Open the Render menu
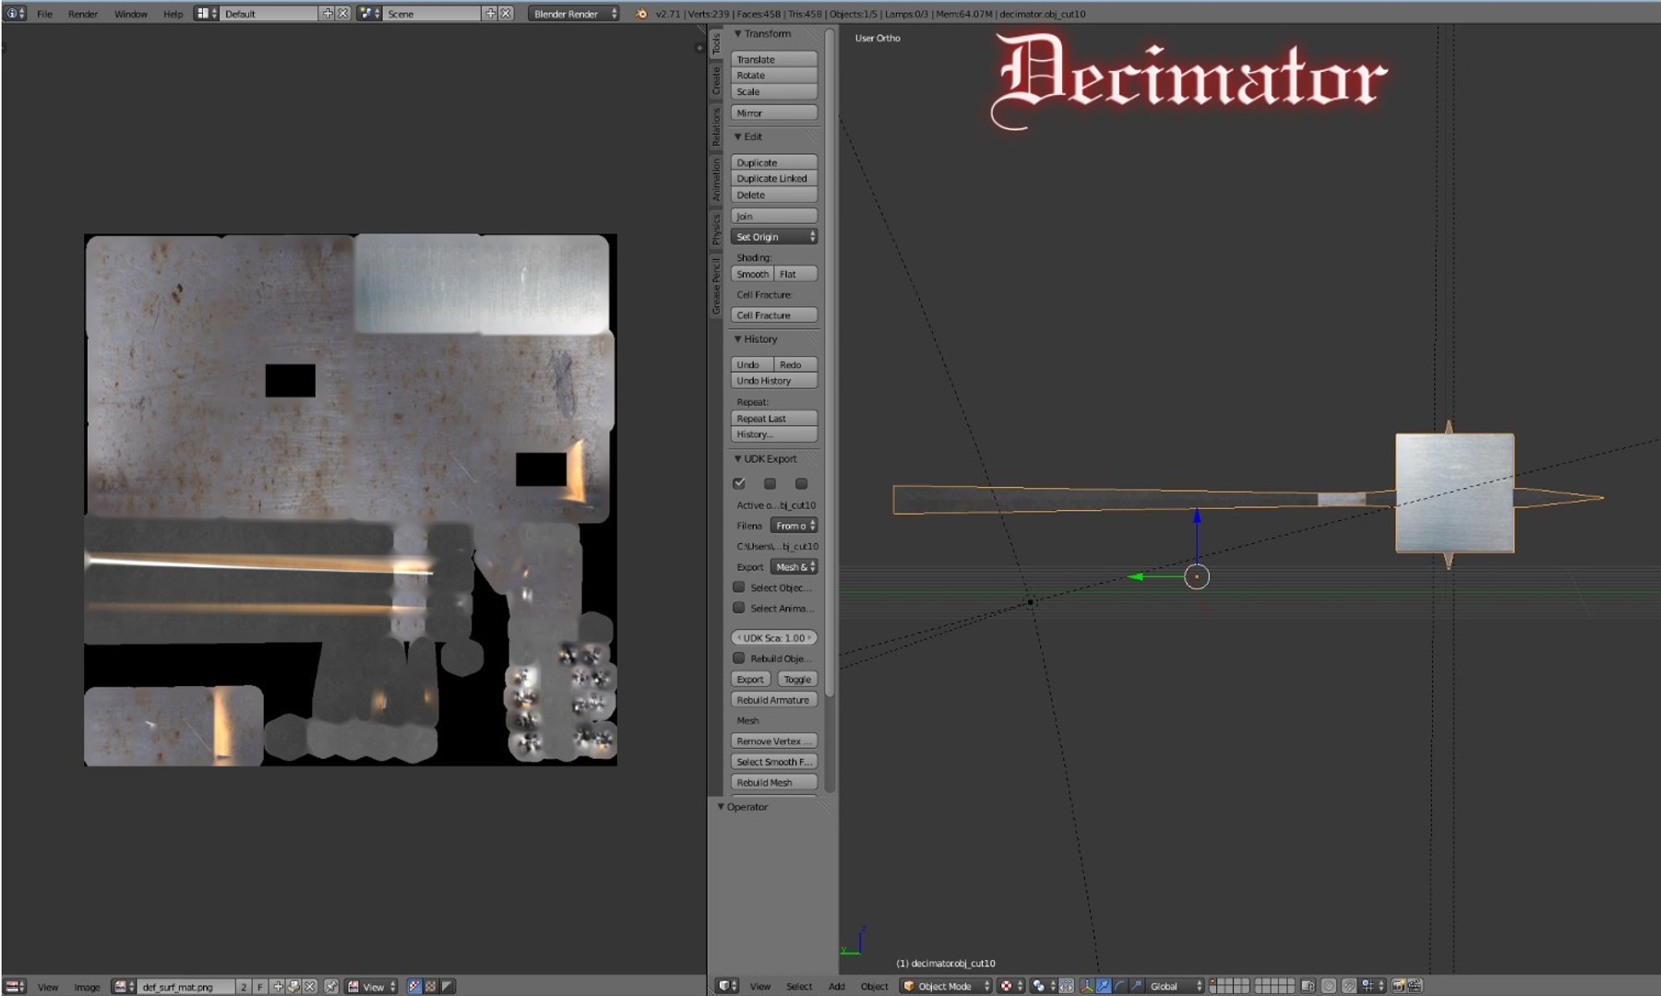1661x996 pixels. point(83,14)
